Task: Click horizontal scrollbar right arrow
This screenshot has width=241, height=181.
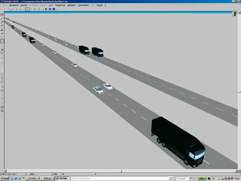Action: tap(237, 171)
